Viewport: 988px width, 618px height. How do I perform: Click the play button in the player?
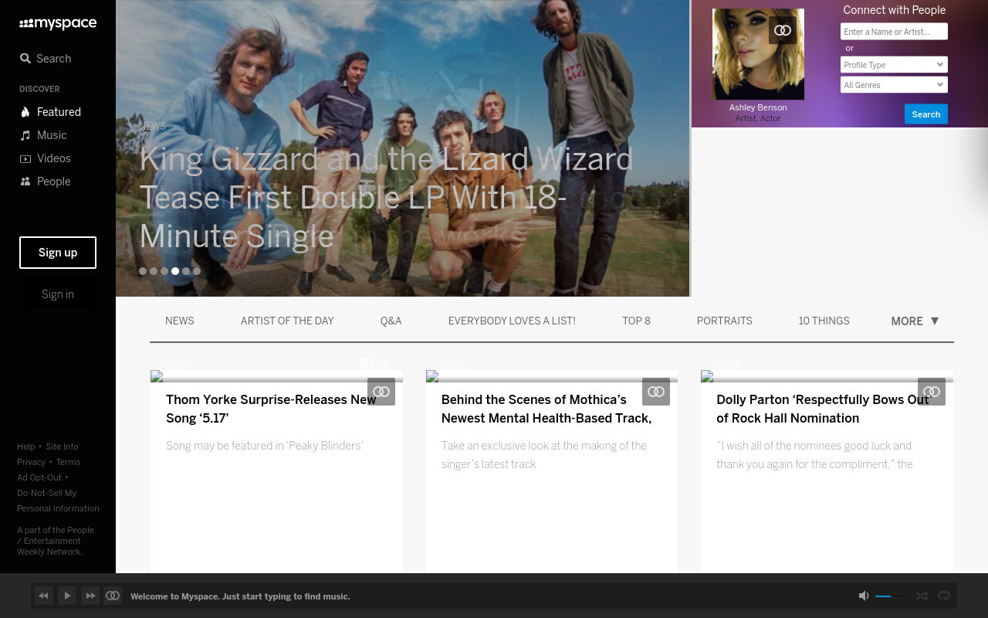pos(67,596)
